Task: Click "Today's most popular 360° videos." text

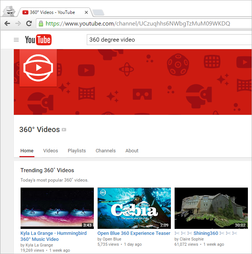Action: (55, 180)
